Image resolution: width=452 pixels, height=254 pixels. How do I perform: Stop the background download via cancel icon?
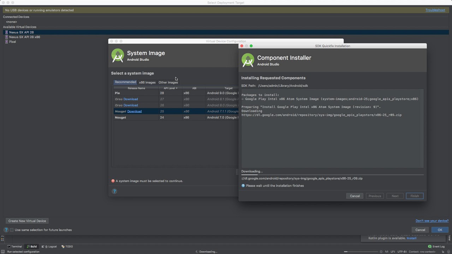(x=381, y=252)
